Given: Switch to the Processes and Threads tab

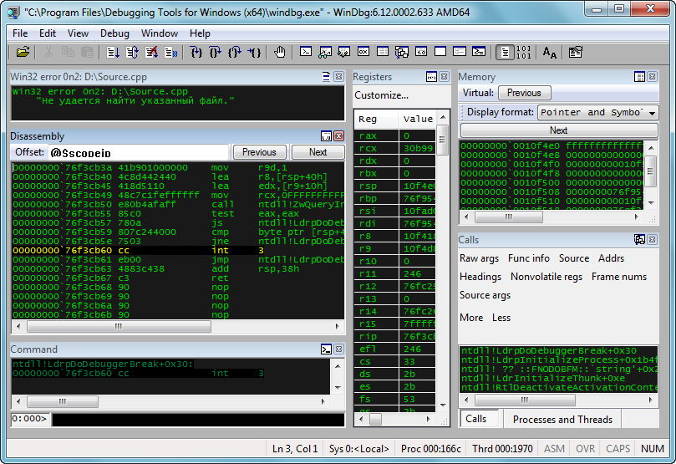Looking at the screenshot, I should click(x=562, y=420).
